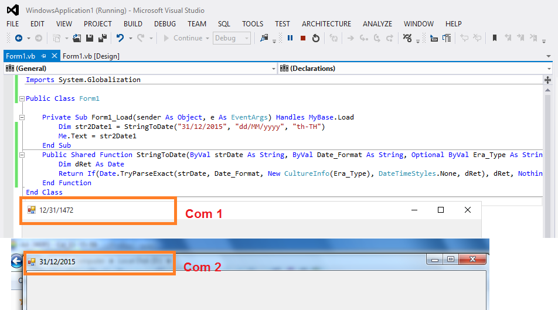Screen dimensions: 558x310
Task: Open the TEAM menu
Action: 197,24
